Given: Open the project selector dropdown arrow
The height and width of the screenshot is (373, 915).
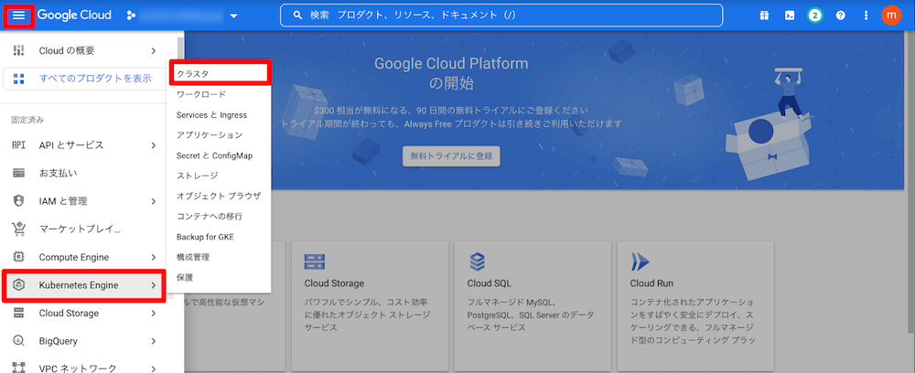Looking at the screenshot, I should (x=233, y=16).
